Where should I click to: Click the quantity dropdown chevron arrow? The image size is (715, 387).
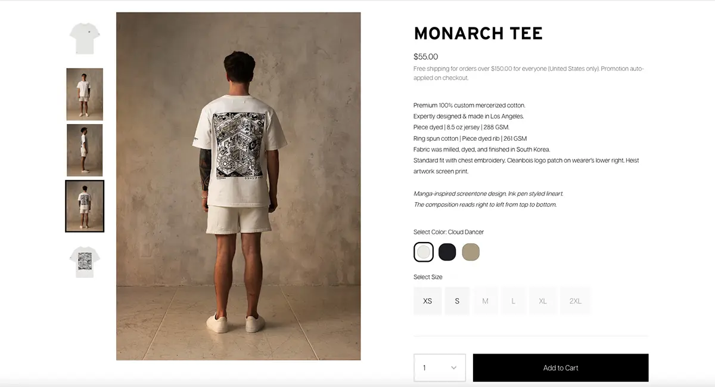454,368
